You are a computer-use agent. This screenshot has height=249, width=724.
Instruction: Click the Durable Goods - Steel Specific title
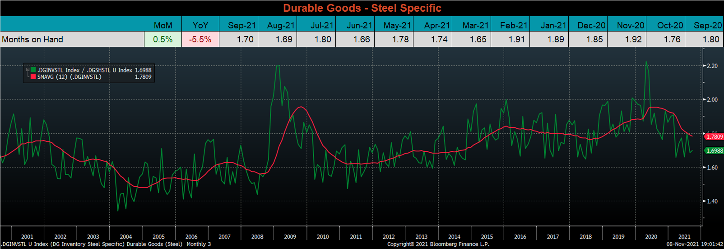[x=362, y=8]
